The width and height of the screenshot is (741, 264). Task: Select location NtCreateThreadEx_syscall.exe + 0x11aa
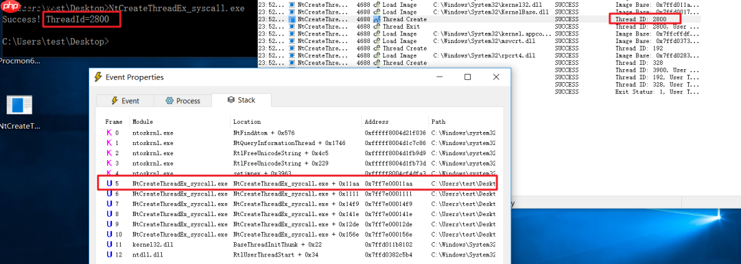click(296, 183)
